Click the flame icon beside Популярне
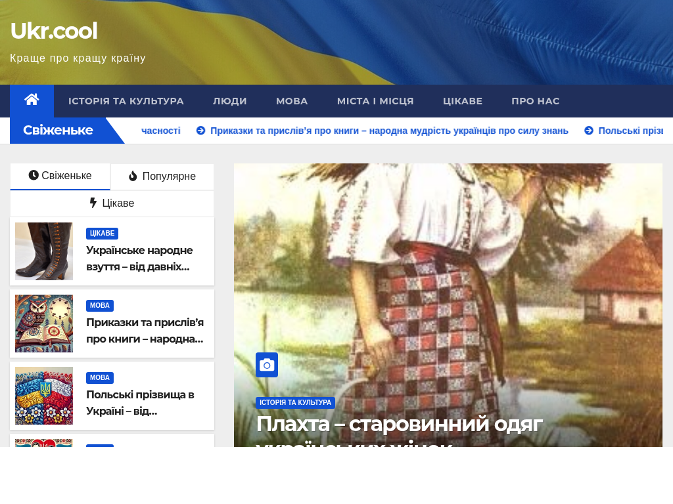Screen dimensions: 673x504 [x=133, y=176]
